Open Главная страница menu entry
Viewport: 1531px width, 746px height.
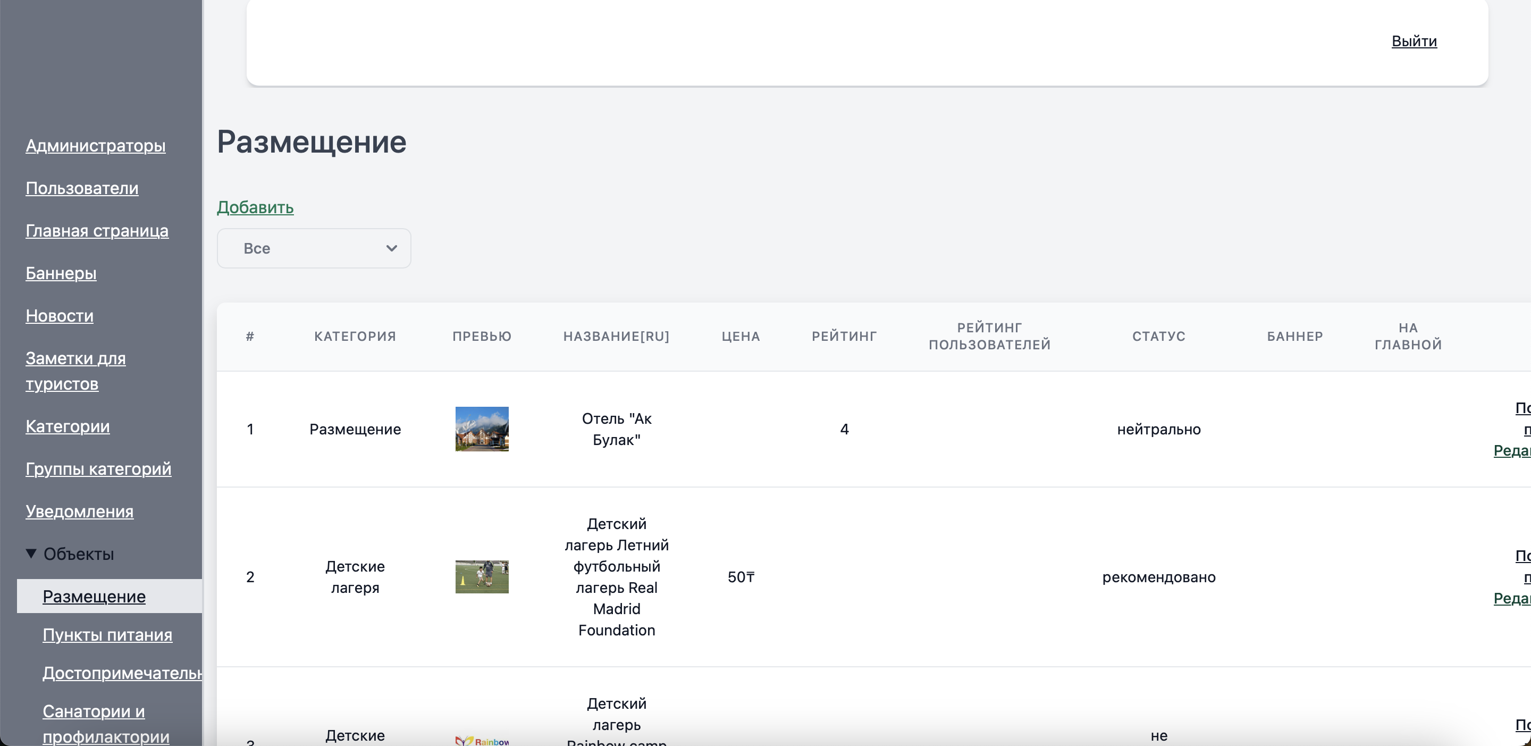(97, 231)
